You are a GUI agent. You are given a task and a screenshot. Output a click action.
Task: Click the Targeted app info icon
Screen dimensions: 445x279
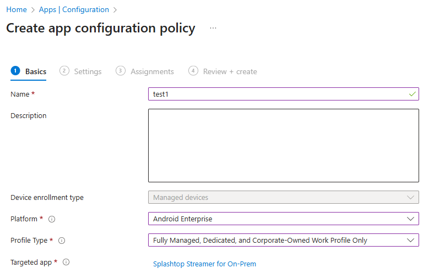pyautogui.click(x=66, y=262)
